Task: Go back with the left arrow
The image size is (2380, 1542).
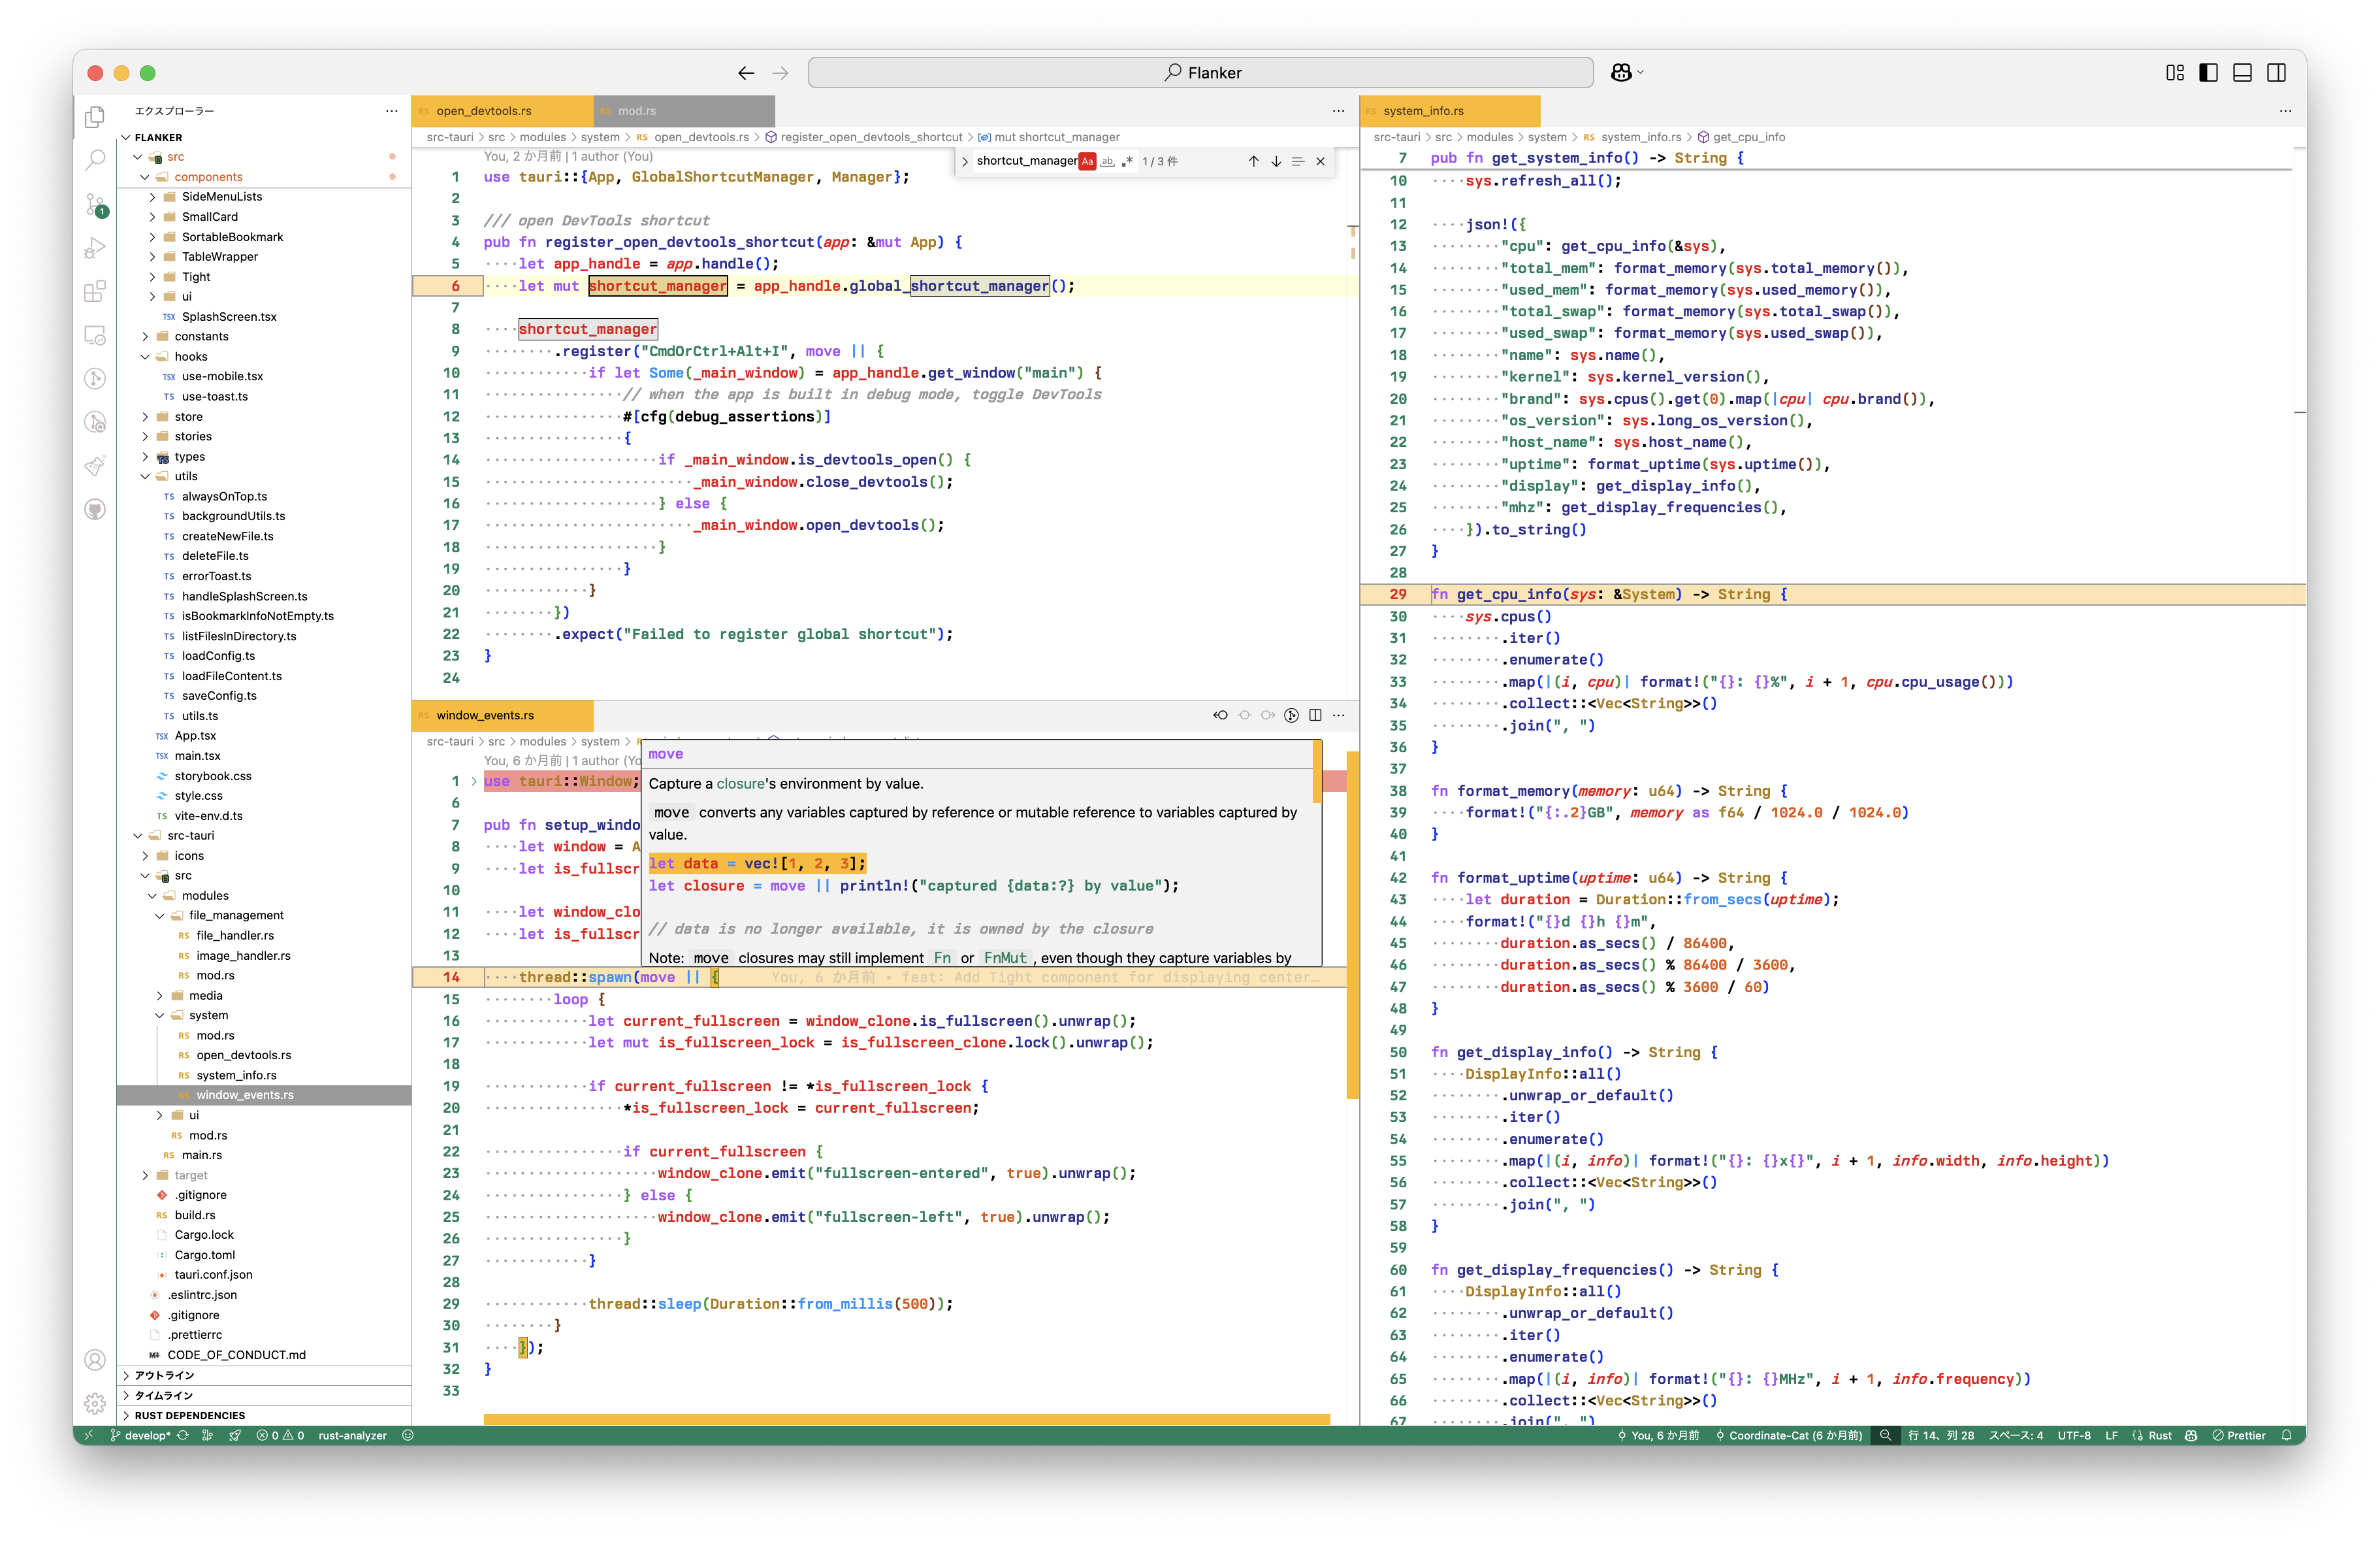Action: pos(746,73)
